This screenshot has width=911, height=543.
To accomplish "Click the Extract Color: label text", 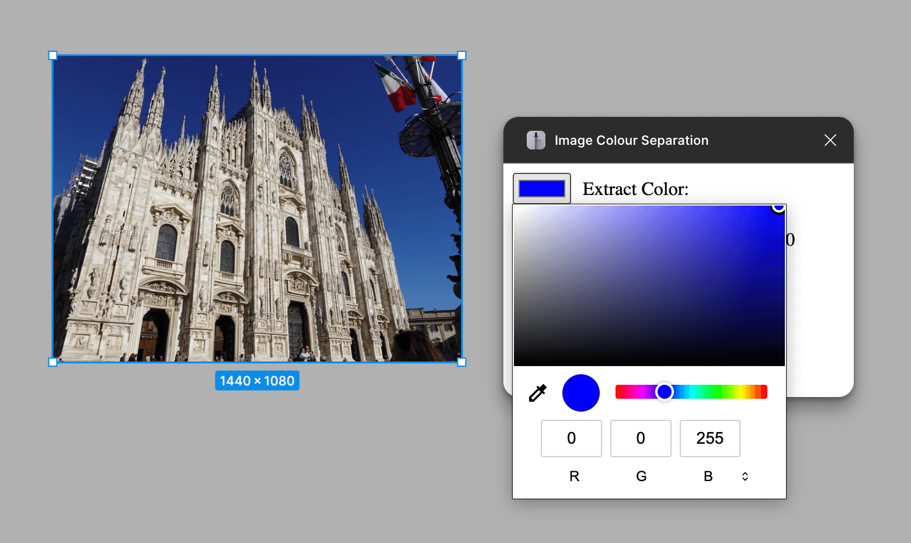I will click(635, 189).
